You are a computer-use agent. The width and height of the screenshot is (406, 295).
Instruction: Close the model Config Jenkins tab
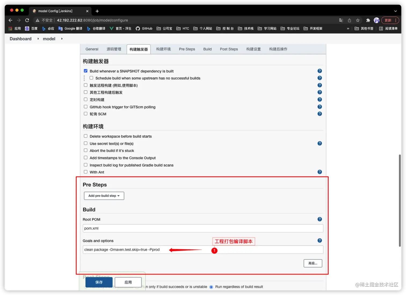click(x=87, y=11)
